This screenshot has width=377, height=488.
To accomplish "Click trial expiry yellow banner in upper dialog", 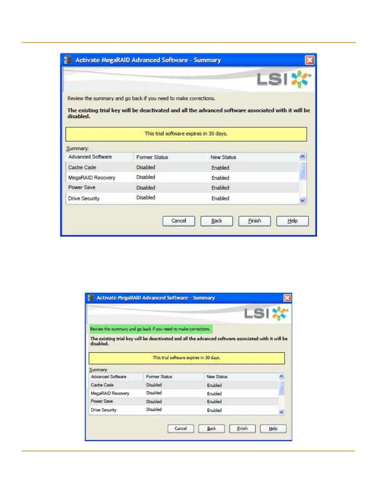I will pos(186,134).
